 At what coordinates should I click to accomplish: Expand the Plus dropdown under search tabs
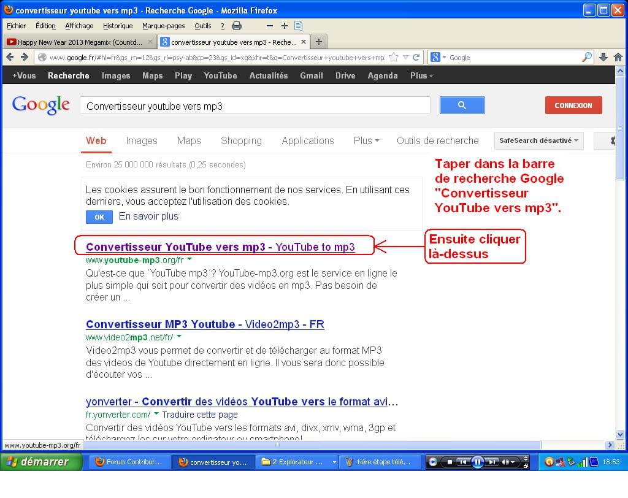coord(367,140)
